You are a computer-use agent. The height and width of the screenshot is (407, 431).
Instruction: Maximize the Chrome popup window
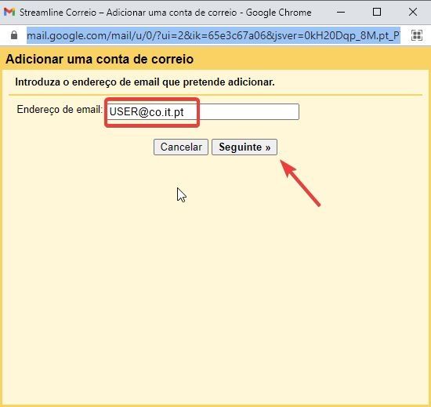tap(377, 12)
